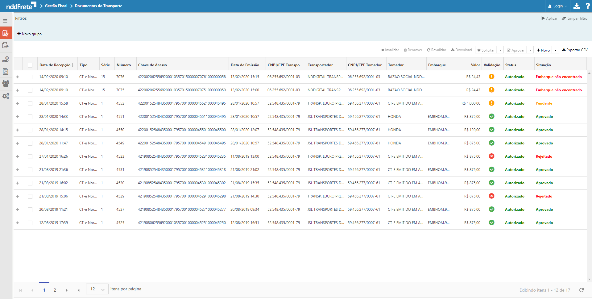The width and height of the screenshot is (592, 299).
Task: Expand row details for document 7075
Action: pos(18,90)
